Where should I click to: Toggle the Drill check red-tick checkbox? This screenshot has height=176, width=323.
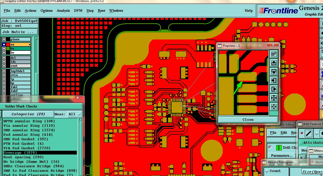click(270, 147)
